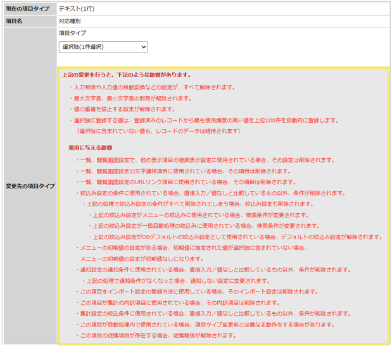Click the line 値の重複を禁止する設定が解除されます
This screenshot has width=392, height=348.
[x=122, y=109]
